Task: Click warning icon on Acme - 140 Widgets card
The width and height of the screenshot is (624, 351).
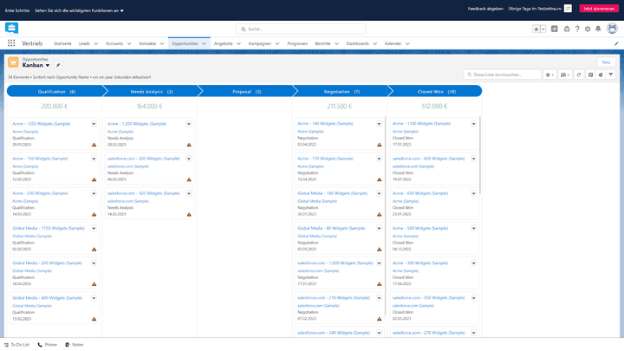Action: point(380,145)
